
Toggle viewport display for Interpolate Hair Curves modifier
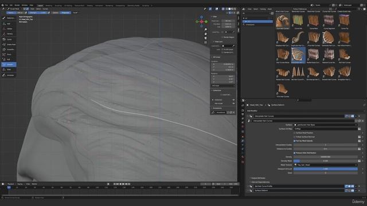point(349,116)
